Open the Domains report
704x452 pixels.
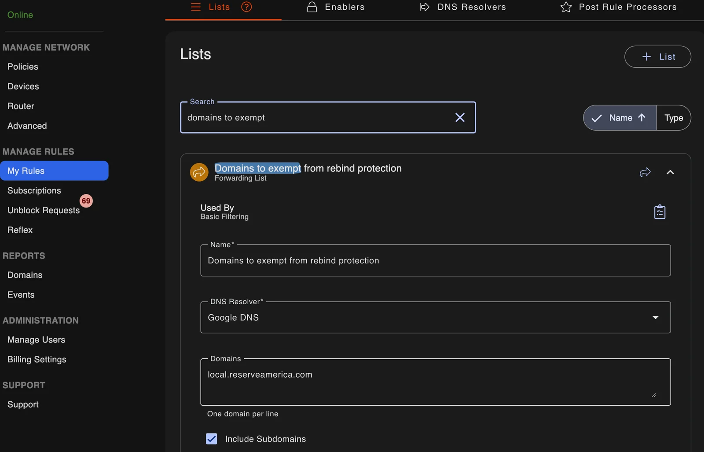tap(25, 275)
